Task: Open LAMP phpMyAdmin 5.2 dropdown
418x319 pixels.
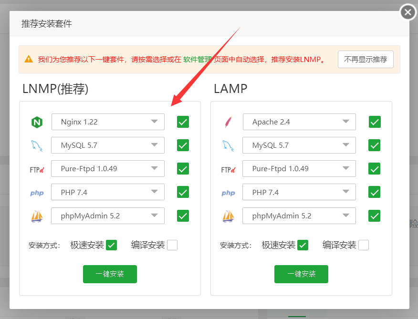Action: tap(299, 216)
